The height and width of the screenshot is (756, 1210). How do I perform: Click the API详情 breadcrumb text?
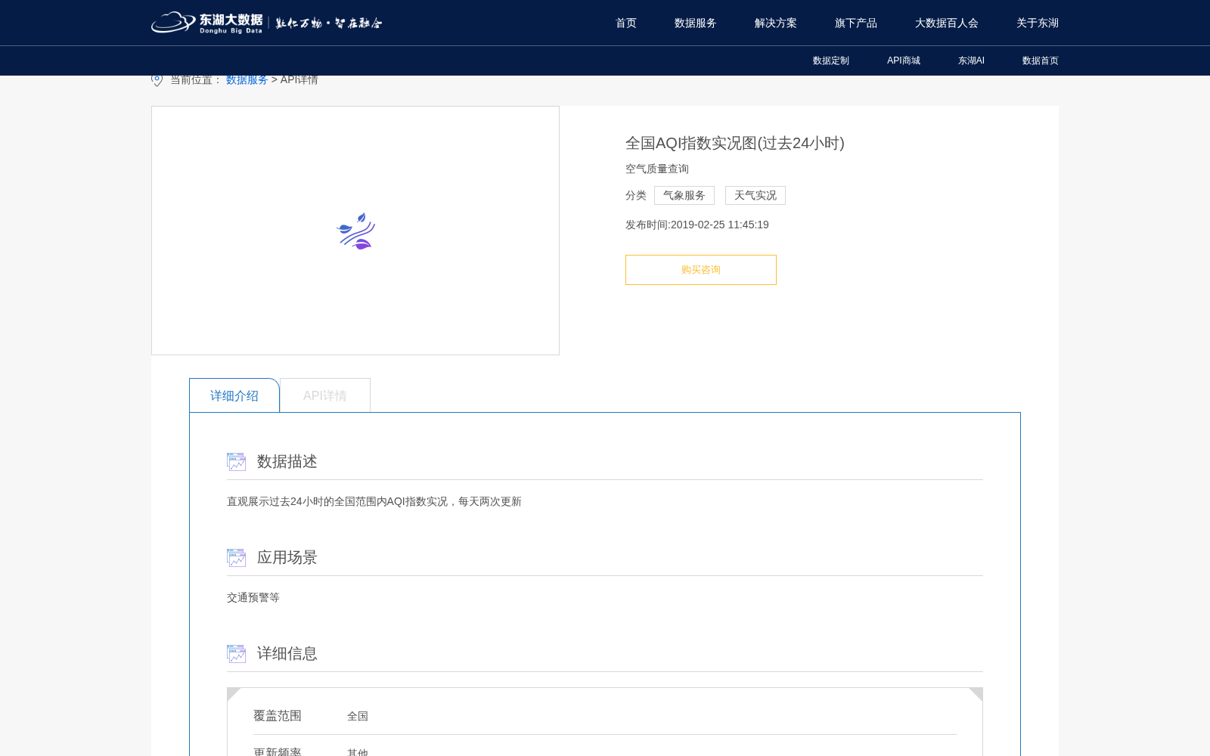click(x=299, y=79)
